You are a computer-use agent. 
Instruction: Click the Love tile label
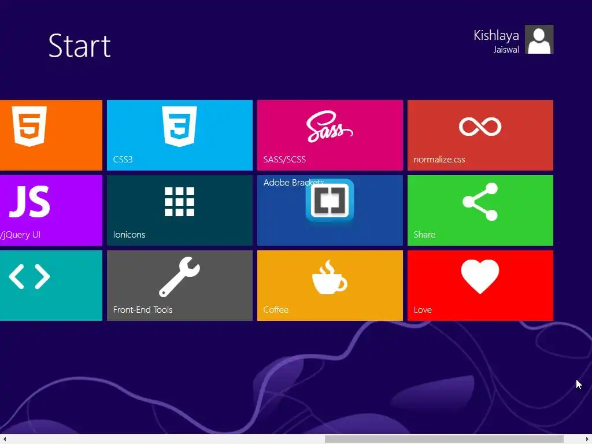click(423, 310)
